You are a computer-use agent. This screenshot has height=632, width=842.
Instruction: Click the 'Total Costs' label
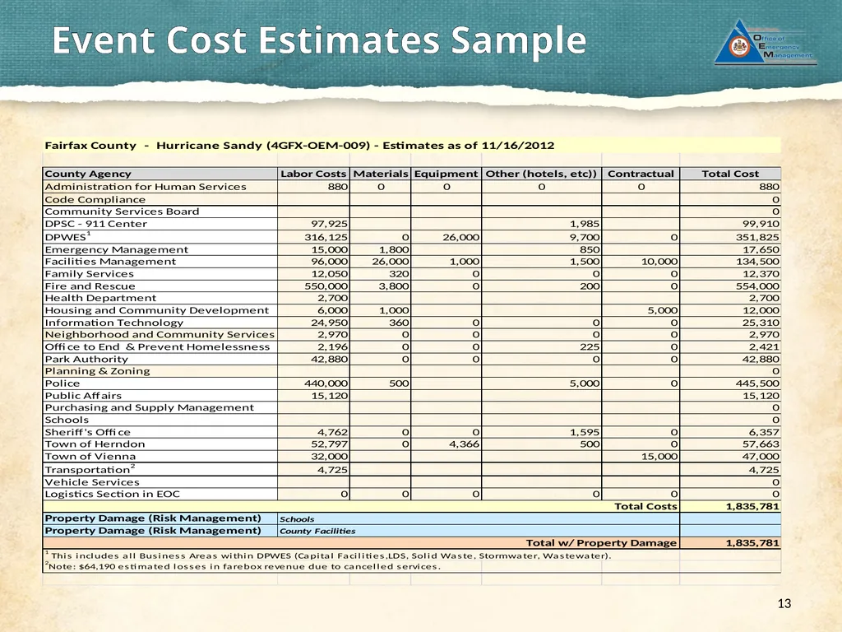tap(645, 506)
